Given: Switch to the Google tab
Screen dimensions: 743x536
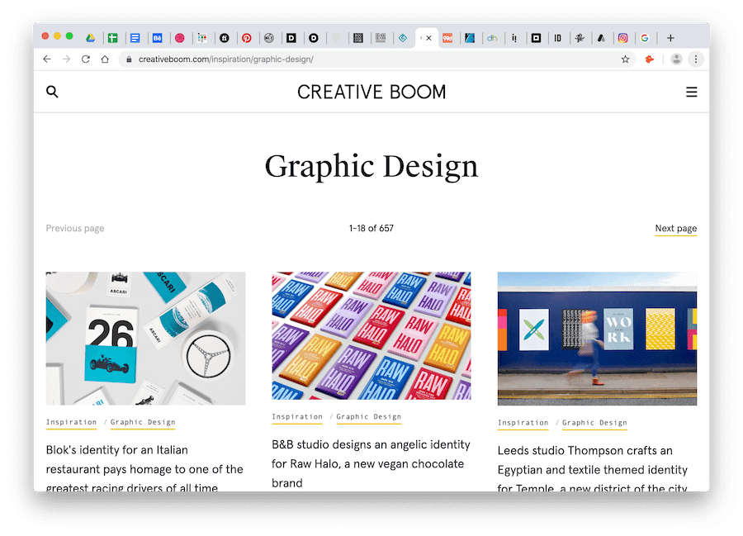Looking at the screenshot, I should 645,38.
